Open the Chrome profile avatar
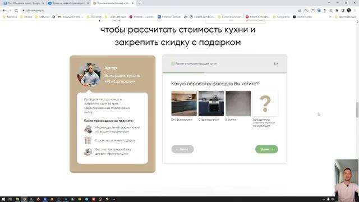This screenshot has height=202, width=359. pos(349,10)
